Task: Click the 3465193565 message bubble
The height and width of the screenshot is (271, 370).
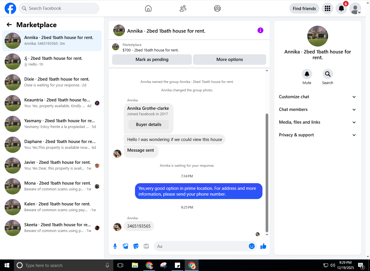Action: click(x=139, y=226)
